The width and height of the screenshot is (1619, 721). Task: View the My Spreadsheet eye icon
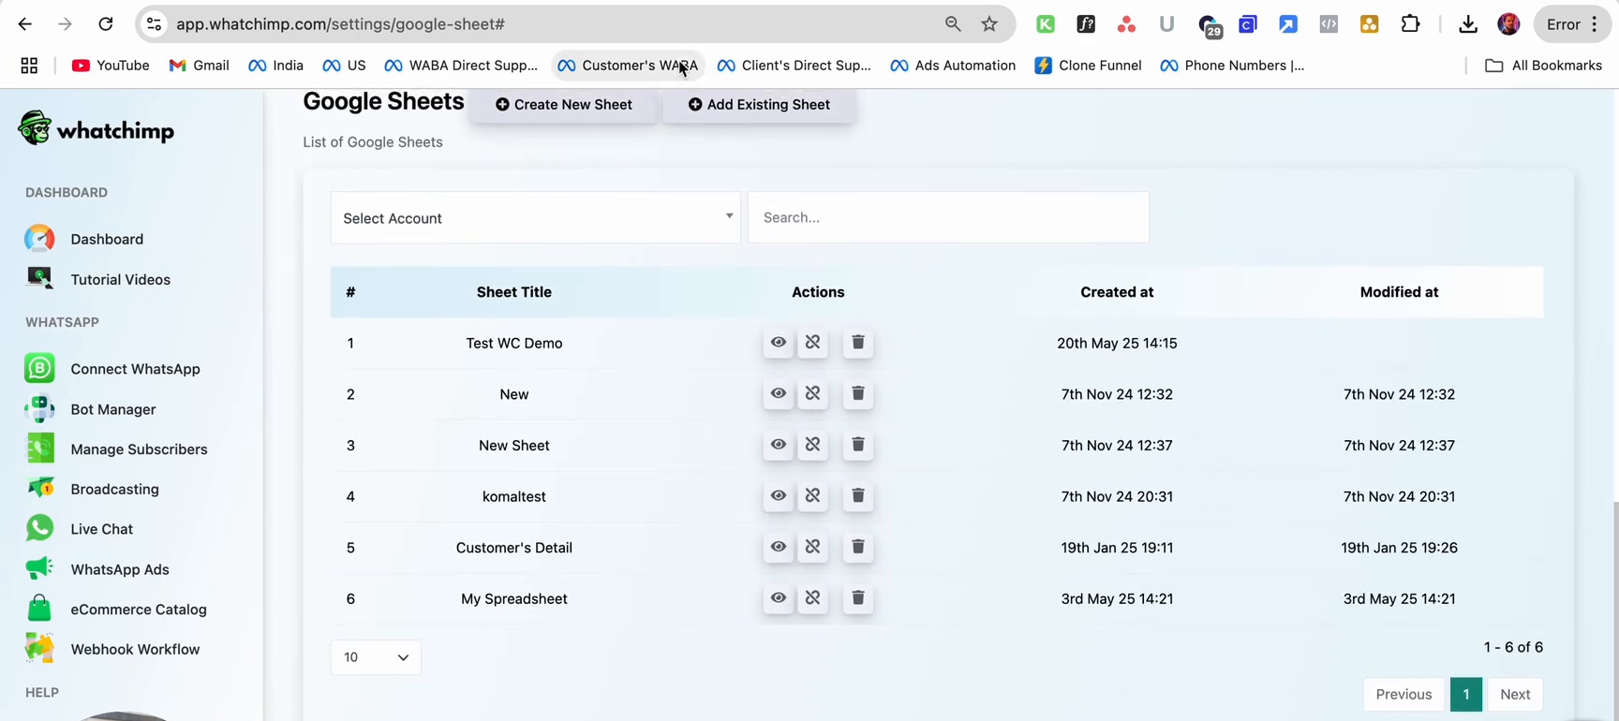point(778,598)
